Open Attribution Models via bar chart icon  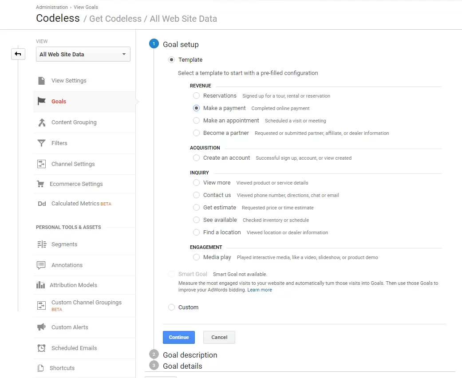point(41,285)
